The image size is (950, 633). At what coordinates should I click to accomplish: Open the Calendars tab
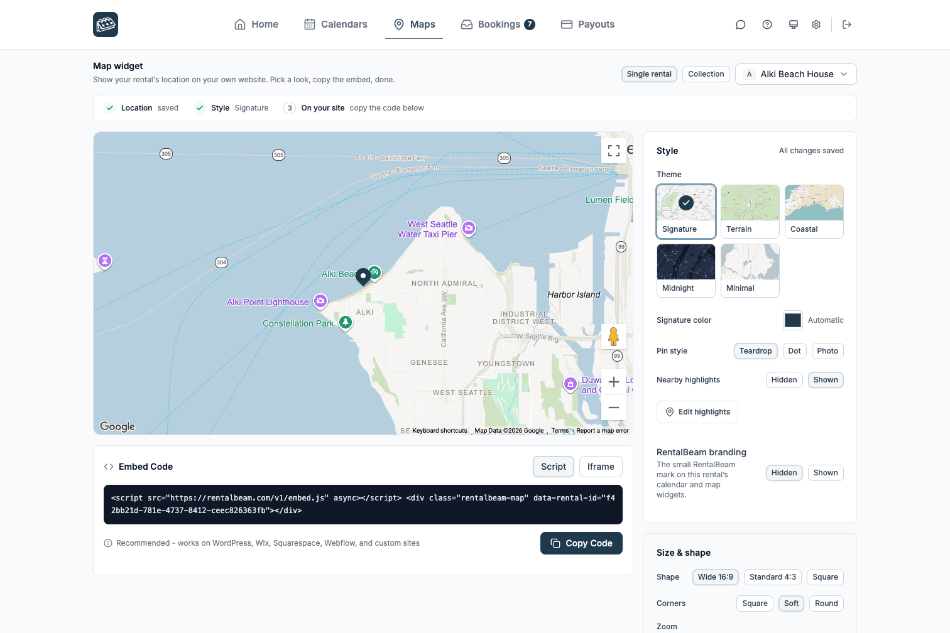(336, 24)
